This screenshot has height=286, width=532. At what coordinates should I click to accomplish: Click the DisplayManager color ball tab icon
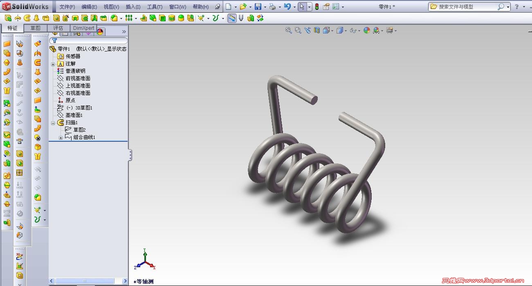(x=100, y=32)
